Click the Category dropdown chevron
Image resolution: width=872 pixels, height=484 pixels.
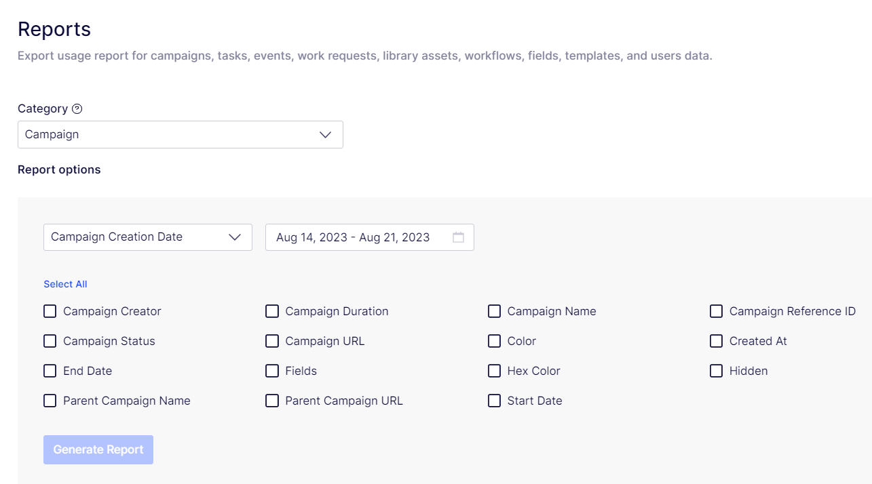(324, 134)
